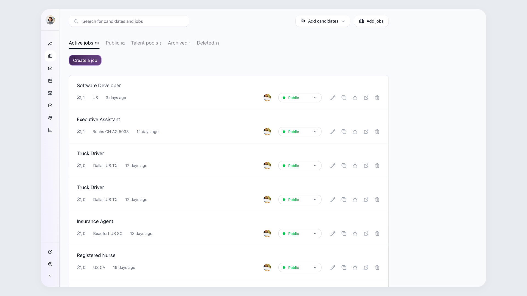The height and width of the screenshot is (296, 527).
Task: Delete the Registered Nurse job
Action: coord(377,267)
